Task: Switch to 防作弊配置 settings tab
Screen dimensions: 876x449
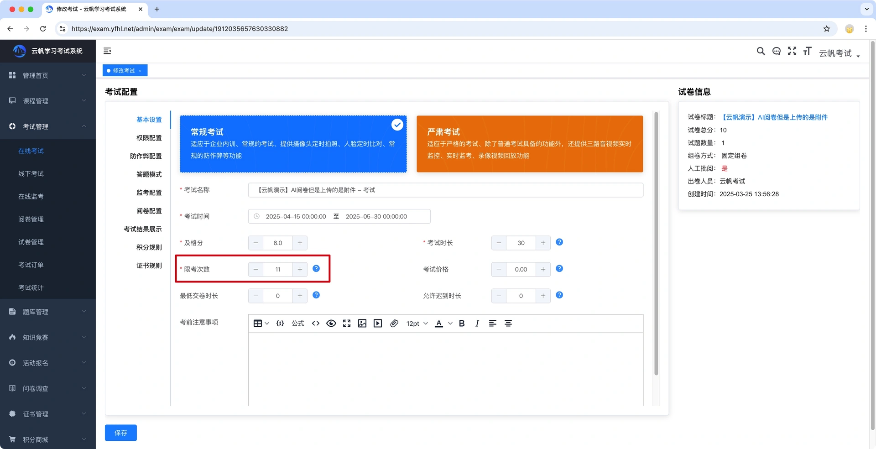Action: (146, 156)
